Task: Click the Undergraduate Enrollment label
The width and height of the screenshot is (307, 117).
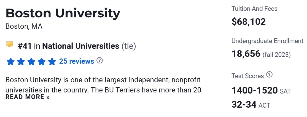Action: [267, 41]
